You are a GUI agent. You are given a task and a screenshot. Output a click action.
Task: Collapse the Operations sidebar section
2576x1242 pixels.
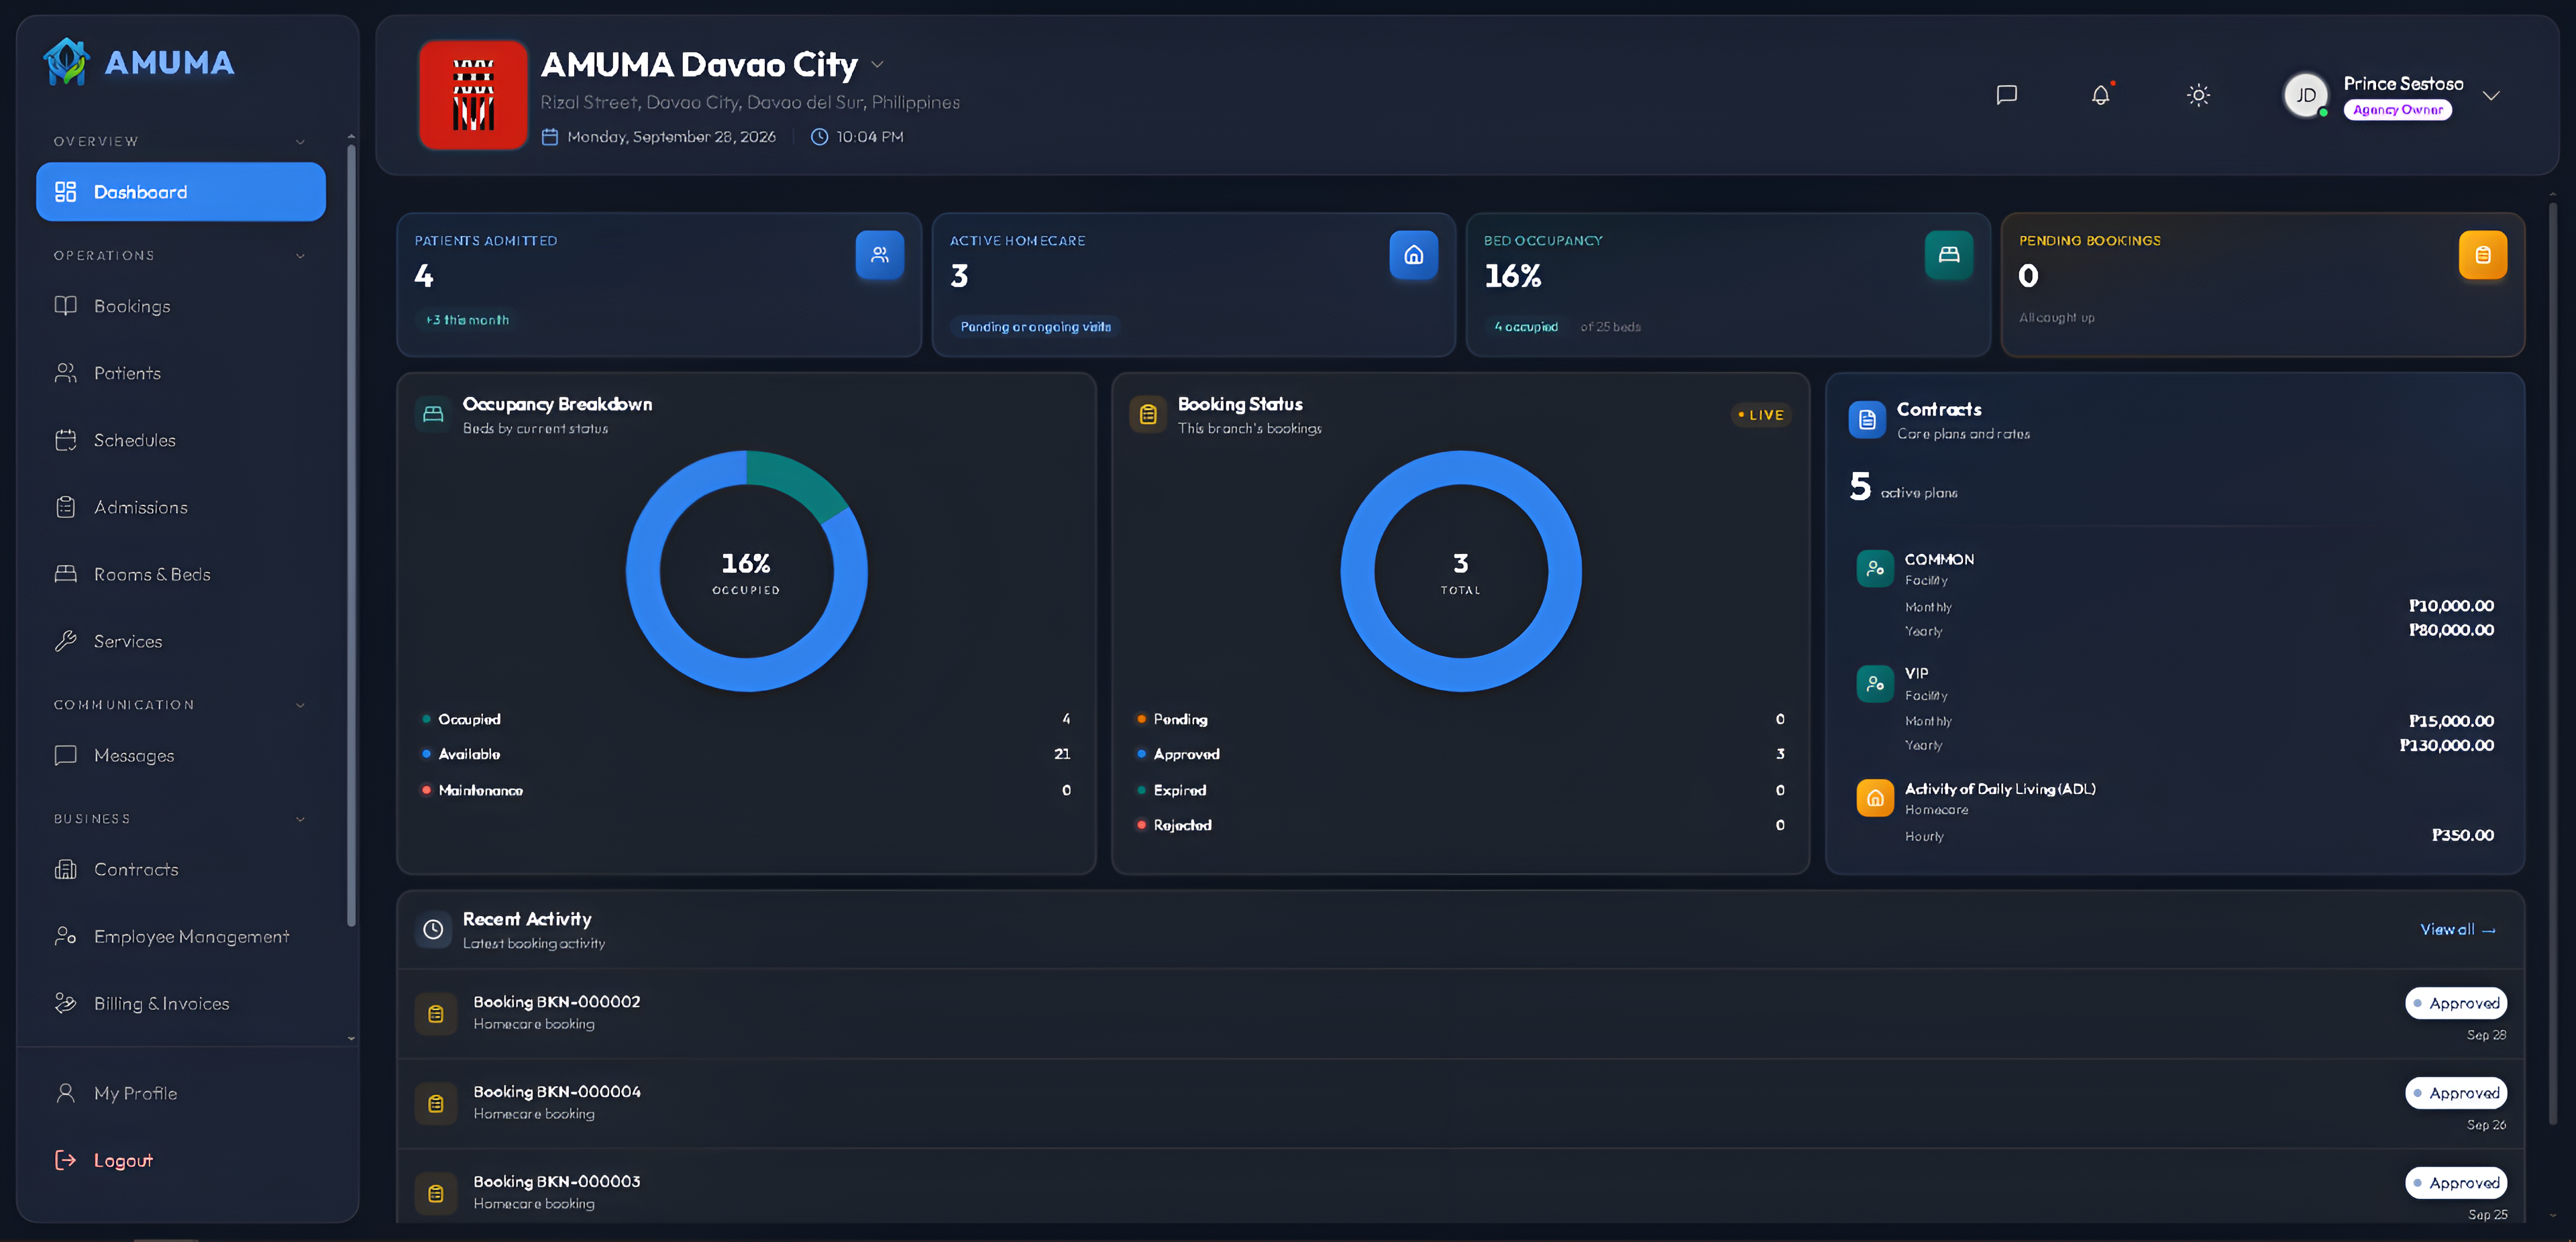tap(300, 256)
